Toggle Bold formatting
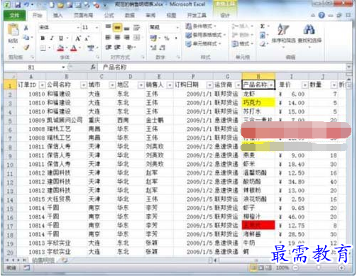The height and width of the screenshot is (276, 357). (x=43, y=38)
